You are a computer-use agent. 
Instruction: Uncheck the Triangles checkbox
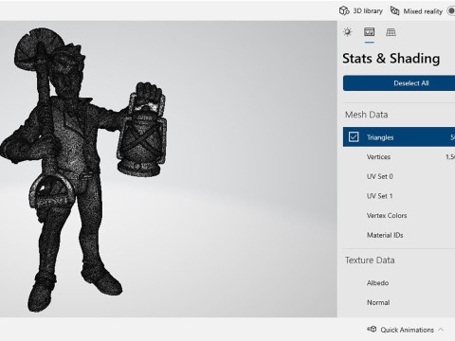coord(354,137)
